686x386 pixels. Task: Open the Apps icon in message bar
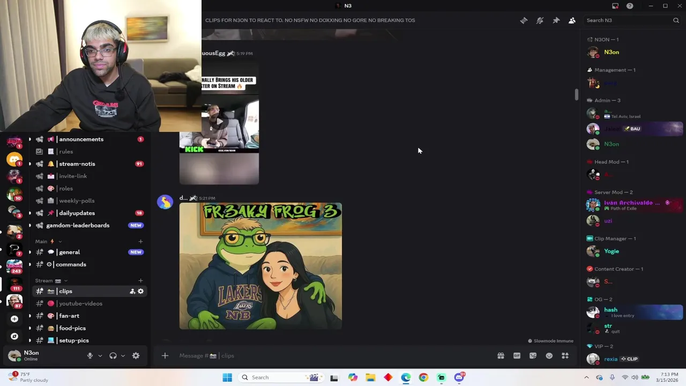tap(565, 355)
